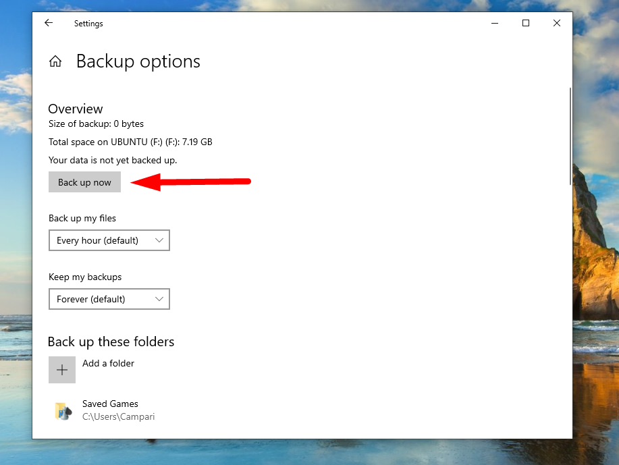This screenshot has width=619, height=465.
Task: Click the Back up these folders heading
Action: 111,341
